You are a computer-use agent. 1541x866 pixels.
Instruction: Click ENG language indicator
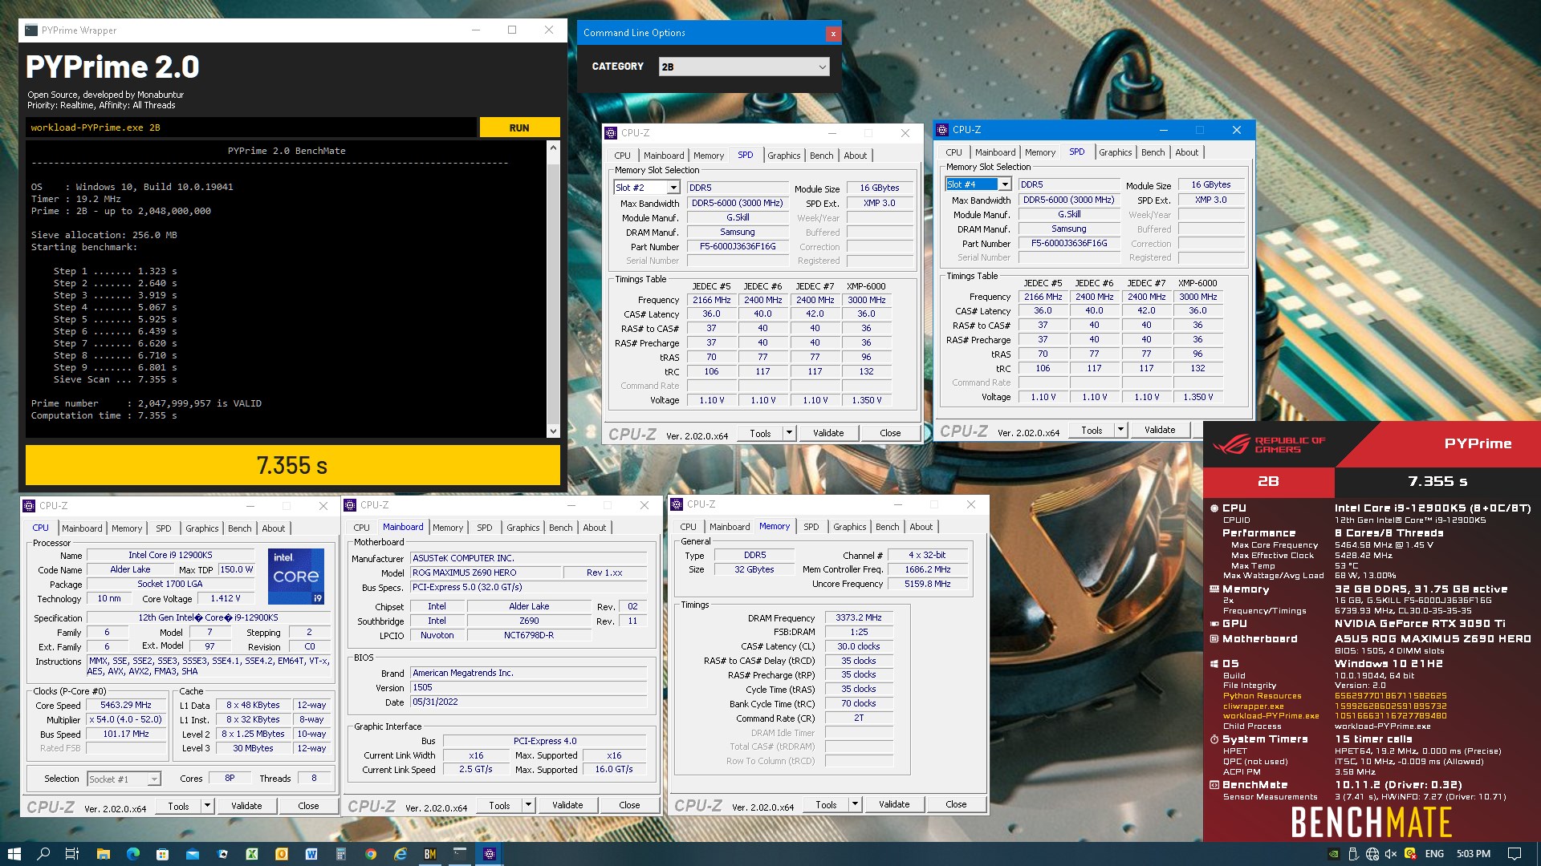tap(1434, 854)
